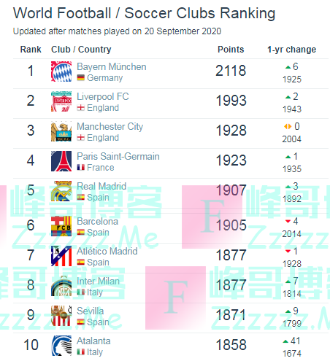Open the Paris Saint-Germain link

pos(118,156)
